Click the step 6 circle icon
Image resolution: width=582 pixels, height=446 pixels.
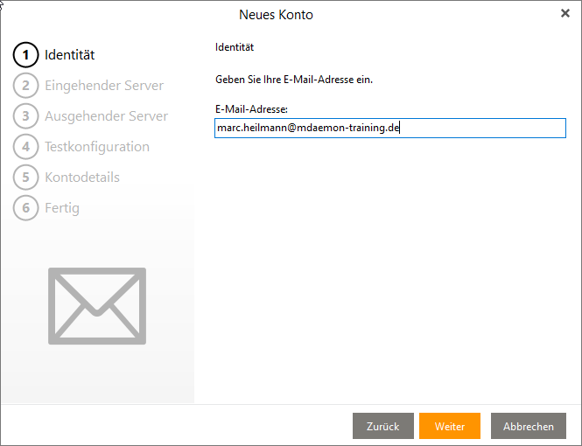26,208
